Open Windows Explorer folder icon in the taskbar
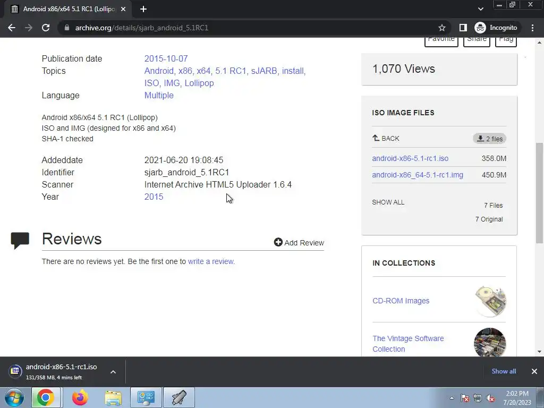Image resolution: width=544 pixels, height=408 pixels. click(113, 397)
